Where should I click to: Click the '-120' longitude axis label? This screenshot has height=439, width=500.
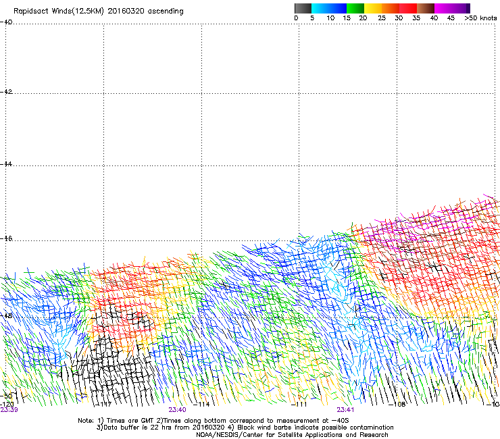[x=7, y=404]
